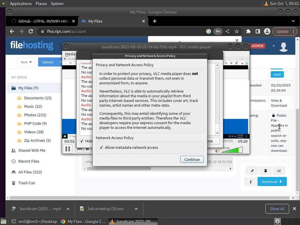This screenshot has height=225, width=300.
Task: Click the page's bottom horizontal scrollbar
Action: [150, 198]
